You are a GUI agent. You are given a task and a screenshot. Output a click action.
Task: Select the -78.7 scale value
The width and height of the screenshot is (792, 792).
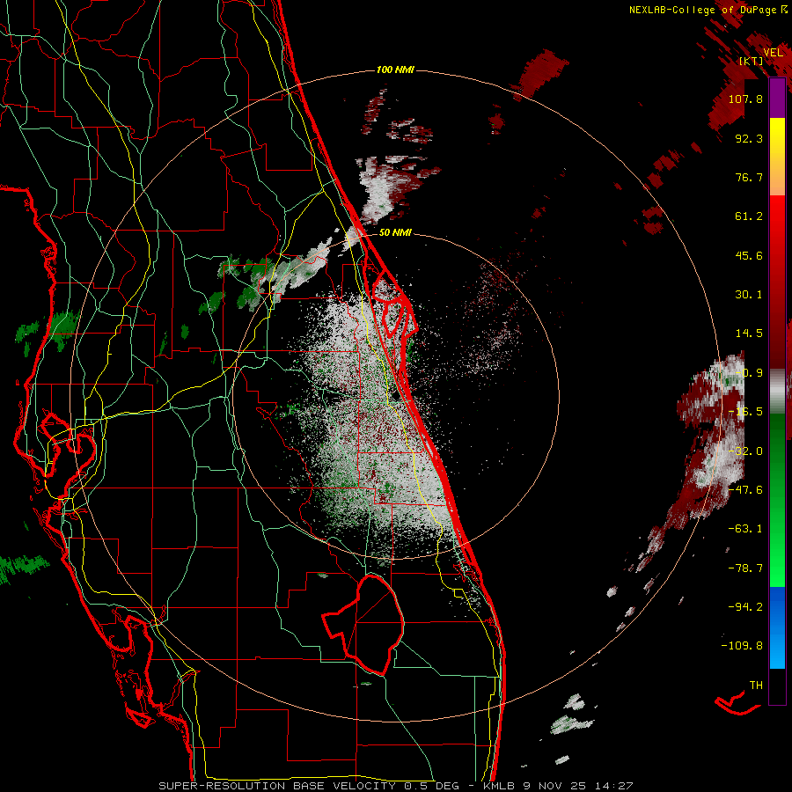pos(745,568)
